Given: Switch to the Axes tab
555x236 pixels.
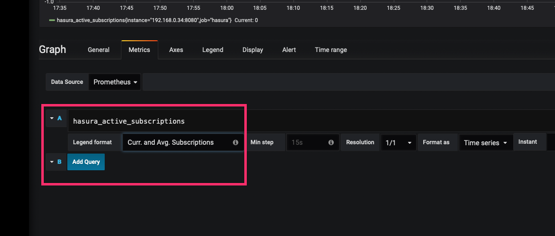Looking at the screenshot, I should tap(176, 50).
